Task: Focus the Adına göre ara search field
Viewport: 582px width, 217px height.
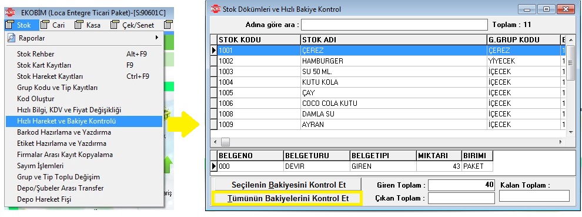Action: 394,25
